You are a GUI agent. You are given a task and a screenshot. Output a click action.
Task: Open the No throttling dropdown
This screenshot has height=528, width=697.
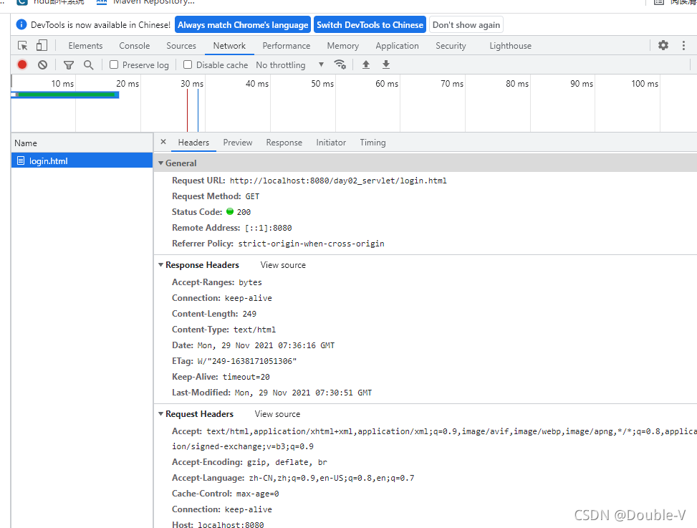pyautogui.click(x=289, y=64)
